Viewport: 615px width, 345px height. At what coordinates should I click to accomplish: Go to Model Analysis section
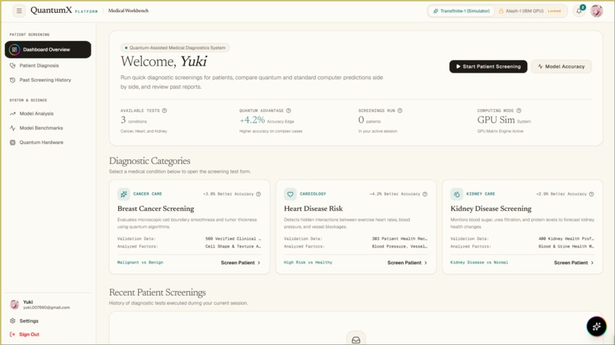(48, 113)
